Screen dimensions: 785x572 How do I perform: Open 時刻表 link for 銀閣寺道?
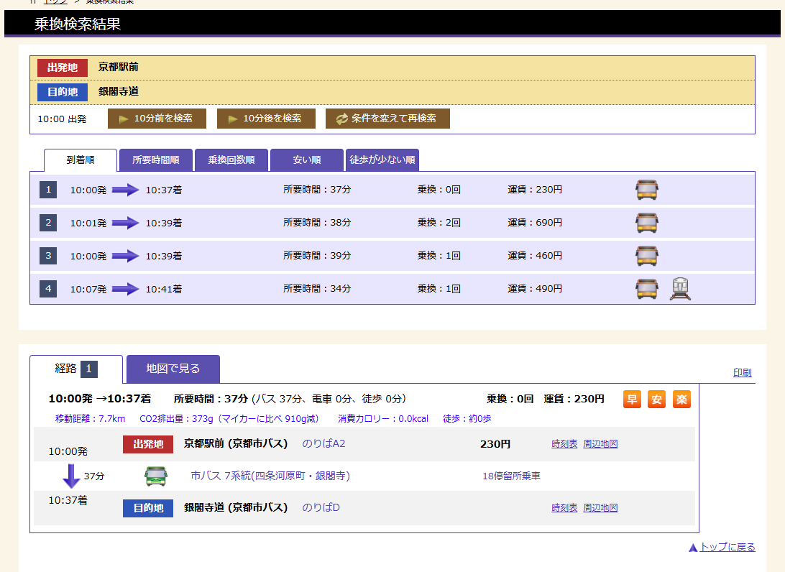click(564, 508)
